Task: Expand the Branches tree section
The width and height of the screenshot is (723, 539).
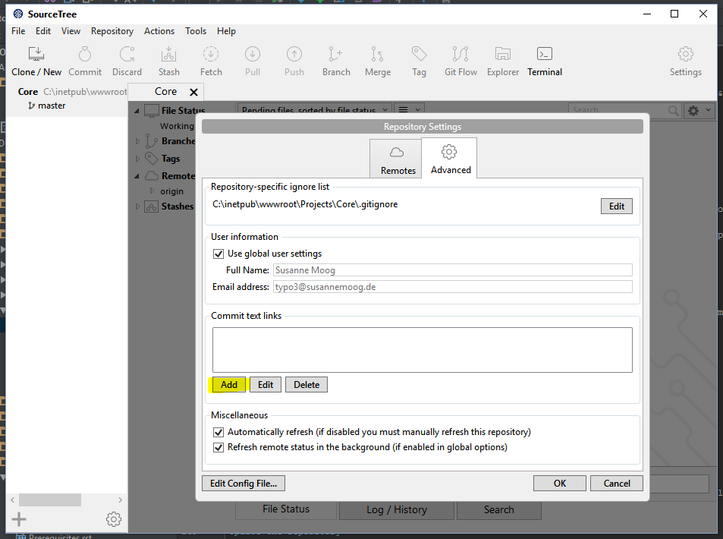Action: tap(137, 141)
